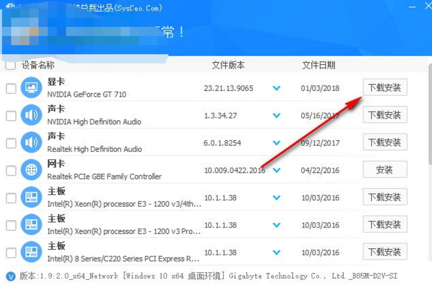
Task: Click the 显卡 category label
Action: coord(56,82)
